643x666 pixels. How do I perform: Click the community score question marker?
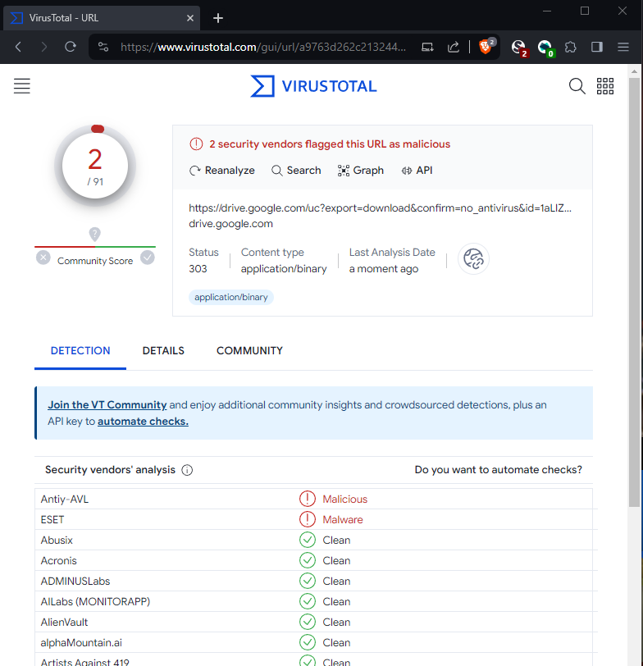94,234
